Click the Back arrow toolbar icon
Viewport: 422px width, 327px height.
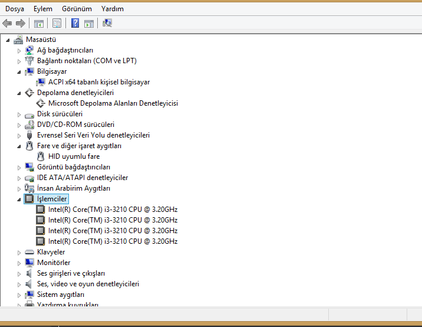[7, 24]
